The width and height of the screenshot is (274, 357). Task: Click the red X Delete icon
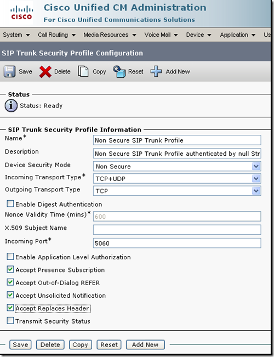tap(45, 72)
